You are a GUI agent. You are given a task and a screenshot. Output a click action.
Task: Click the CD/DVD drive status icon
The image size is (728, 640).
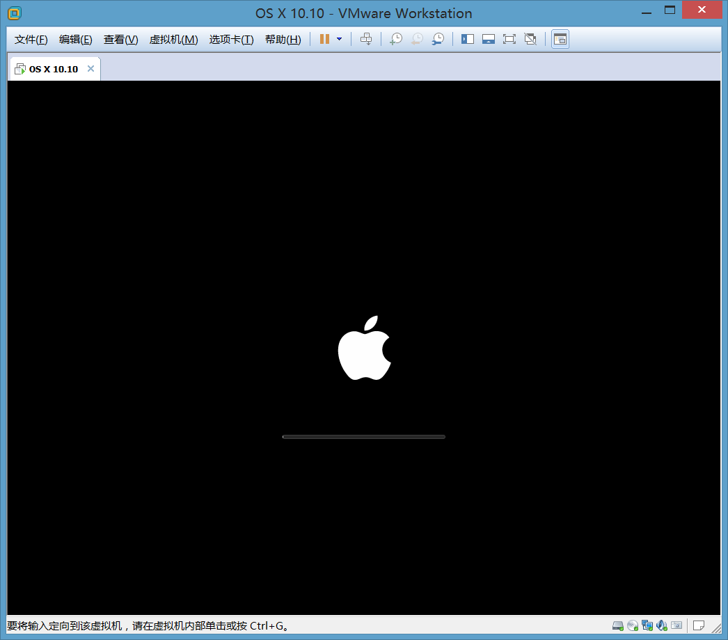click(x=633, y=625)
